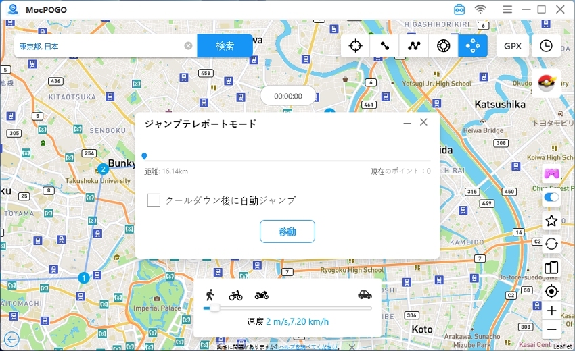575x351 pixels.
Task: Click the 現在のポイント：0 label
Action: [400, 171]
